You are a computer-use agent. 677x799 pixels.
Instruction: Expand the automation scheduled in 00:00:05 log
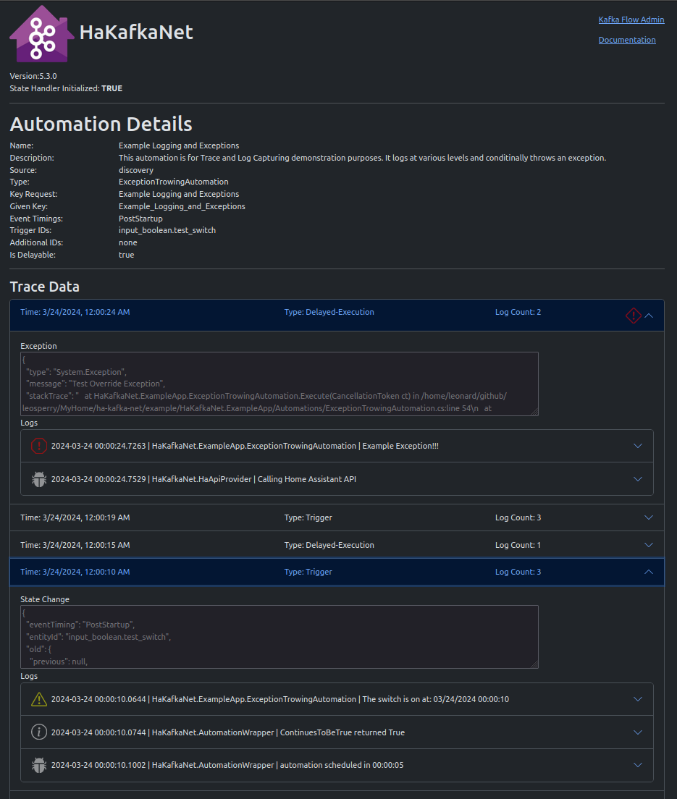click(x=638, y=765)
